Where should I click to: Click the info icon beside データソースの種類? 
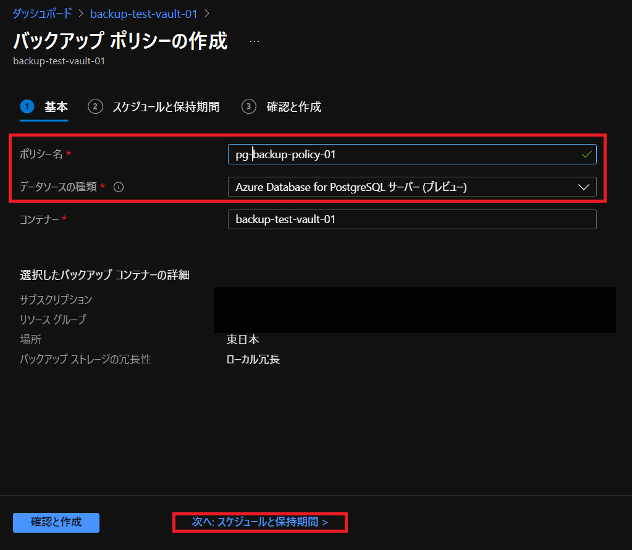pyautogui.click(x=119, y=187)
